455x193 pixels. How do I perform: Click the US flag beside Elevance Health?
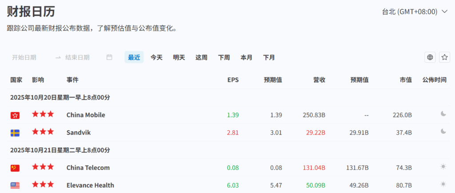(15, 185)
